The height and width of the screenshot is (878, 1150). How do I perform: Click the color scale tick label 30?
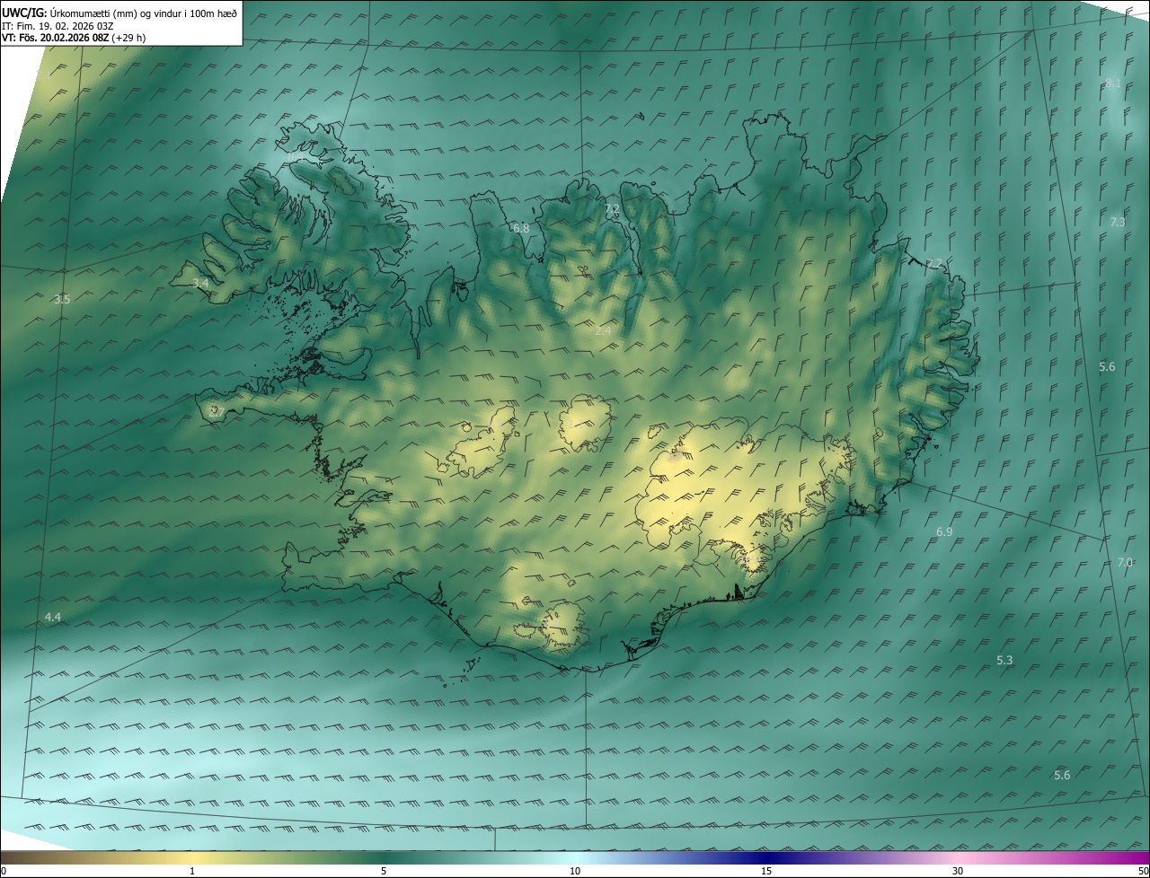pyautogui.click(x=958, y=872)
